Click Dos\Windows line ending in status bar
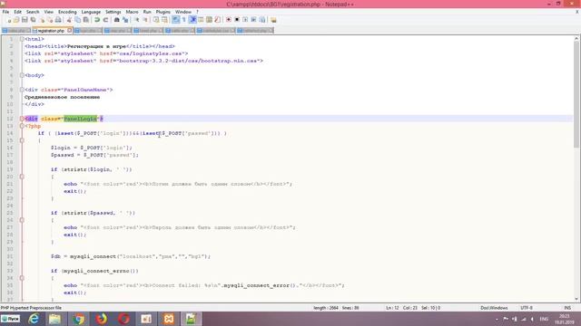This screenshot has width=581, height=326. (x=494, y=308)
